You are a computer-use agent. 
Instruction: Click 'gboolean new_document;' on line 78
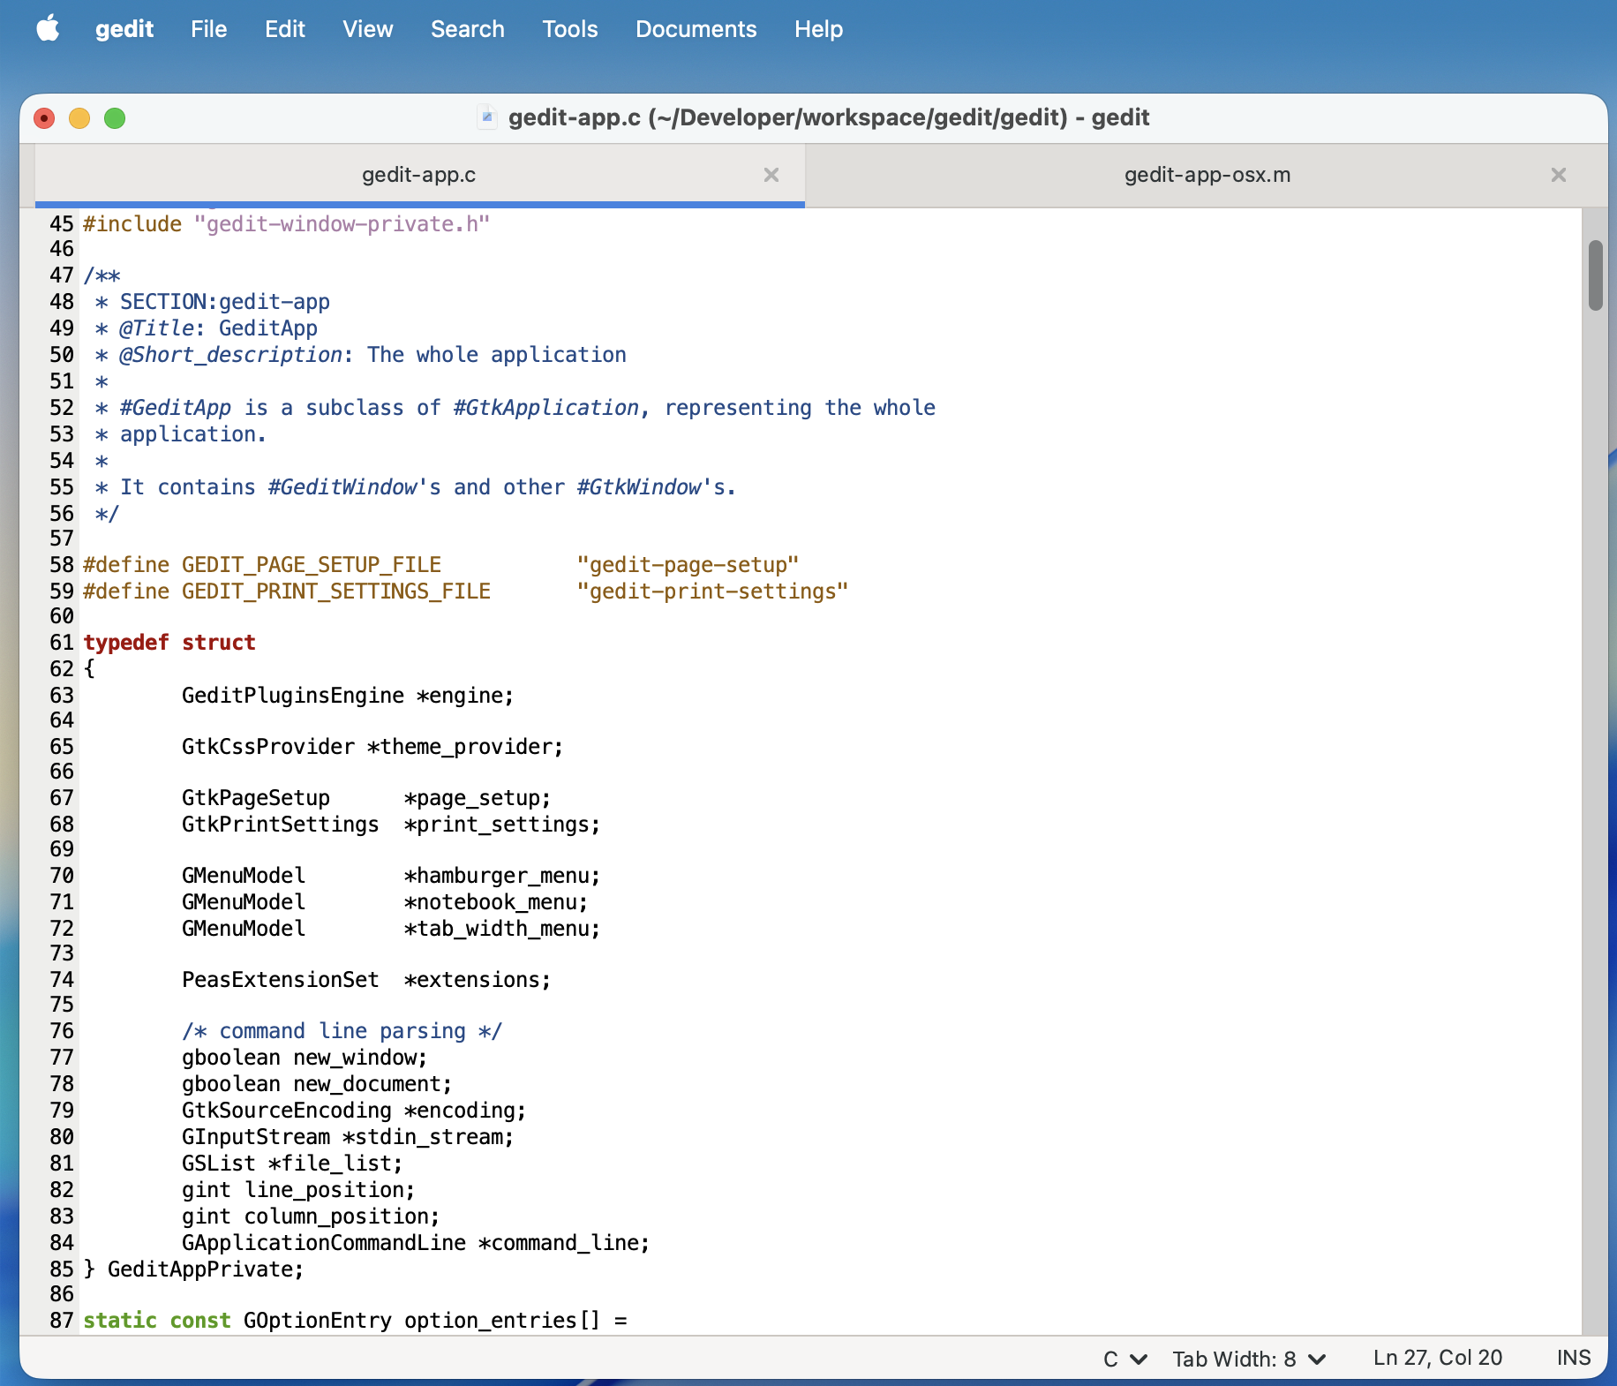[x=317, y=1084]
